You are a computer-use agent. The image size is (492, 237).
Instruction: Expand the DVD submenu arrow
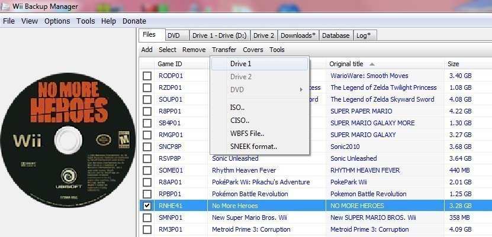pyautogui.click(x=301, y=90)
